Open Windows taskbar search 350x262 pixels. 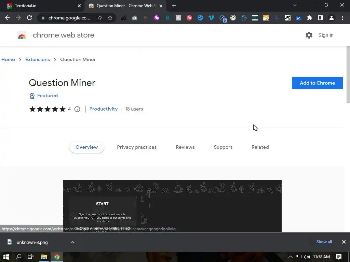point(18,257)
